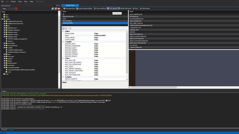Click the first Mod Explorer stack icon
Screen dimensions: 239x134
pyautogui.click(x=53, y=9)
